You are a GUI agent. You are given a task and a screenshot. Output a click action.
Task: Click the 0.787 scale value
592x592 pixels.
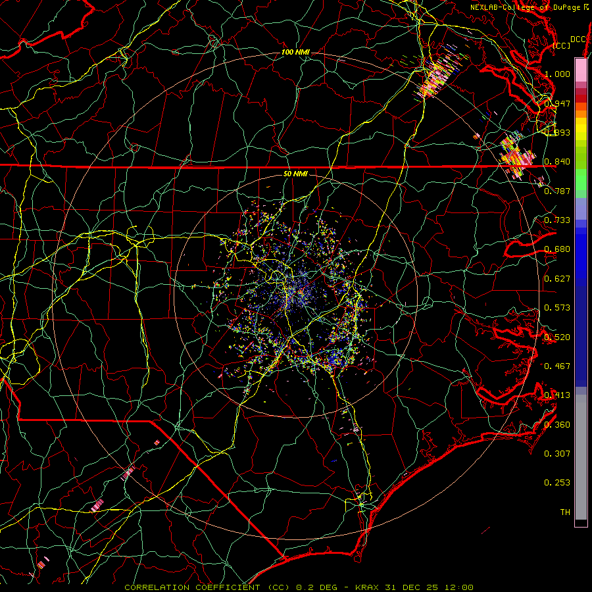point(557,191)
